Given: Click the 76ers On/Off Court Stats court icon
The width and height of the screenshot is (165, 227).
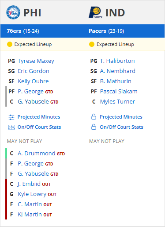Looking at the screenshot, I should tap(11, 127).
